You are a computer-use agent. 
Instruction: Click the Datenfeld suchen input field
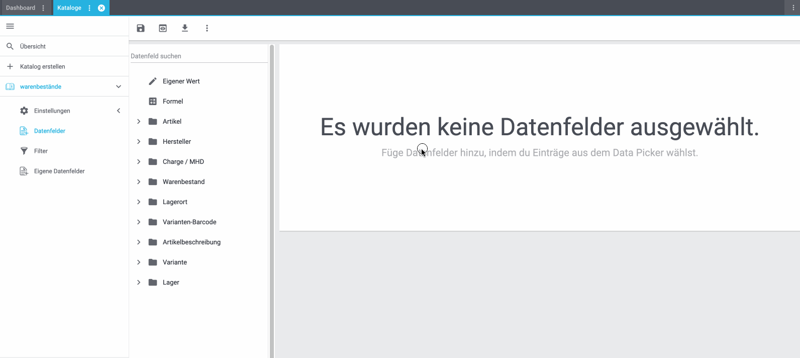pos(198,56)
